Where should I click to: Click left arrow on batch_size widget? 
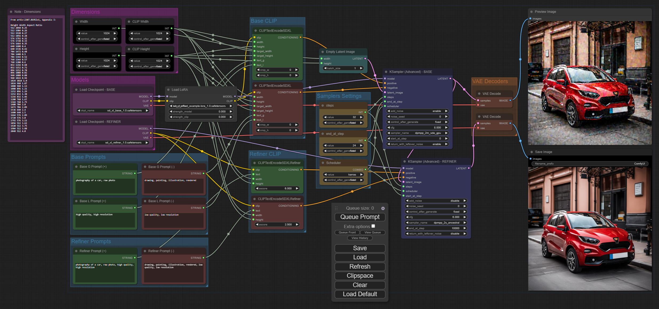tap(325, 68)
